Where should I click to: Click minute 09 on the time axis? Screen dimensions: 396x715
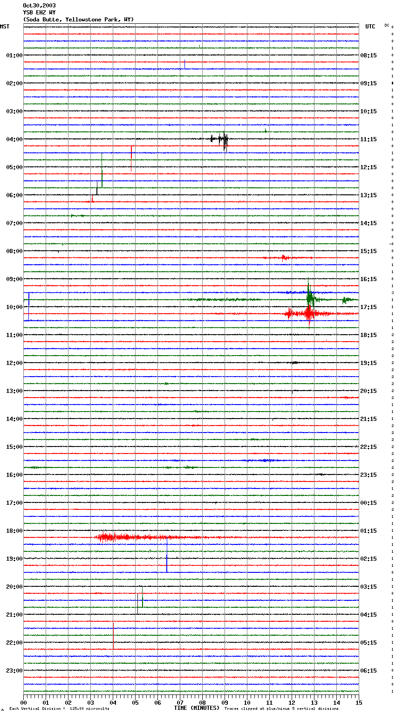point(225,702)
